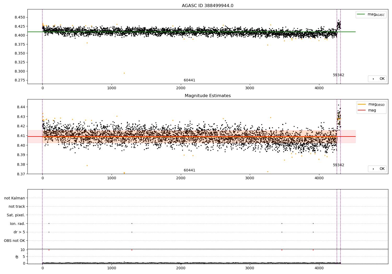Click the 8.275 y-axis tick in the top plot
The width and height of the screenshot is (392, 274).
coord(20,80)
